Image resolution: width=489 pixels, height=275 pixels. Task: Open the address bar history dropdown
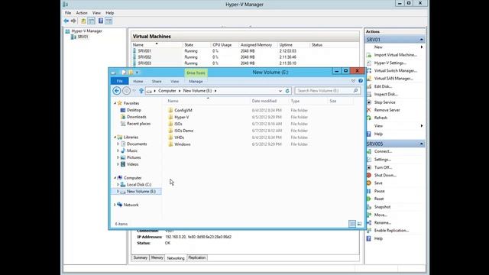click(280, 91)
